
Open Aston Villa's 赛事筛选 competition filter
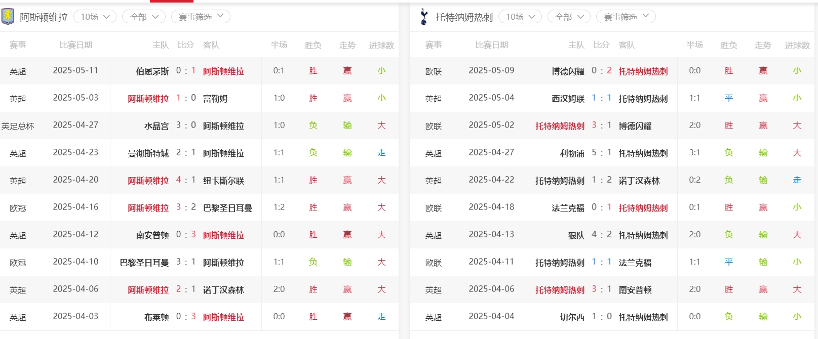[201, 17]
